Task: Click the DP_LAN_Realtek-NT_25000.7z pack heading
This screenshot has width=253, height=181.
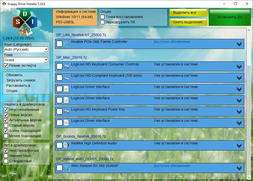Action: 81,35
